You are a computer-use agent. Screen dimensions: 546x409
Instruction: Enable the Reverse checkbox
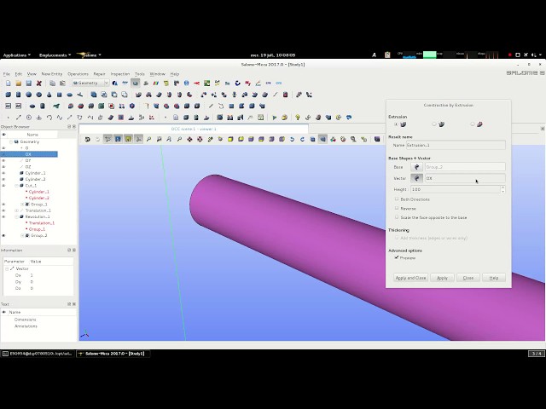pos(397,208)
